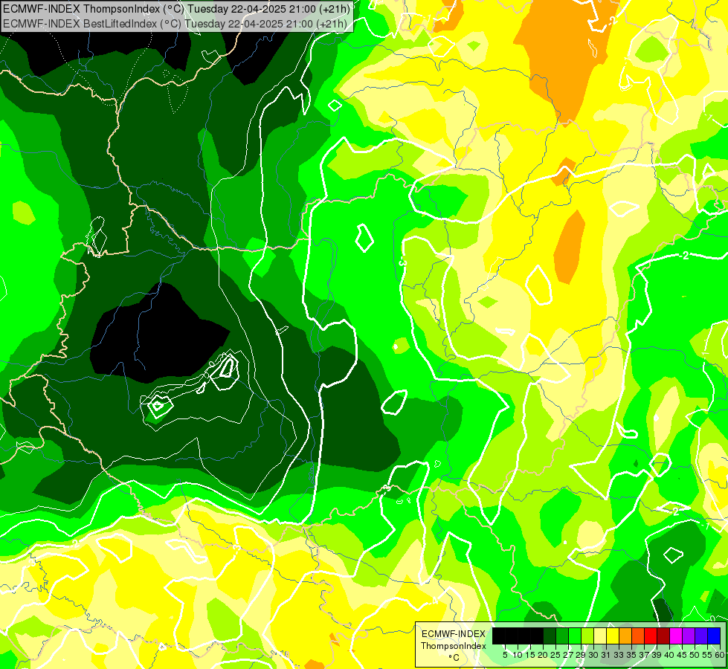Click the legend tick label 40
The width and height of the screenshot is (728, 669).
669,655
